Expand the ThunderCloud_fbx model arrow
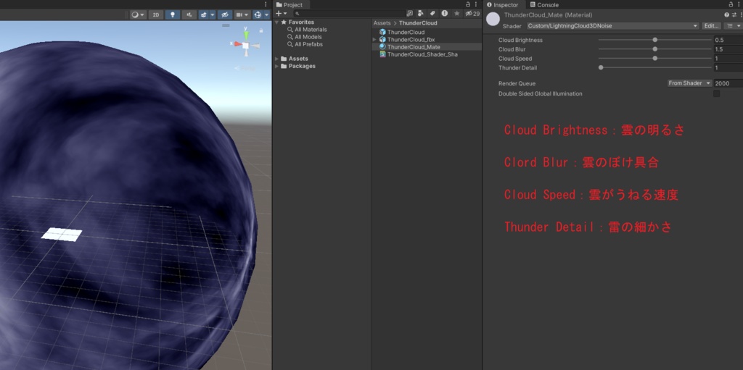The image size is (743, 370). click(375, 40)
